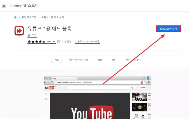Click the Chrome Web Store rainbow logo
Screen dimensions: 189x119
(4, 6)
